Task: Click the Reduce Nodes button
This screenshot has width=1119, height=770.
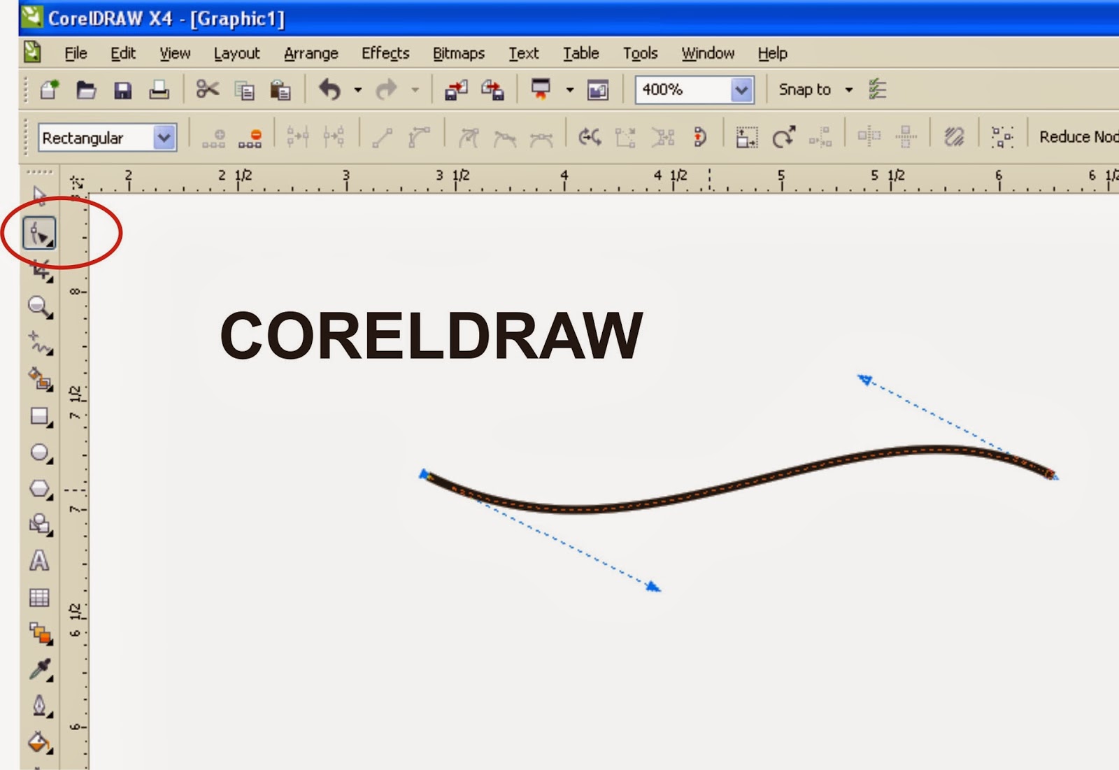Action: (1078, 137)
